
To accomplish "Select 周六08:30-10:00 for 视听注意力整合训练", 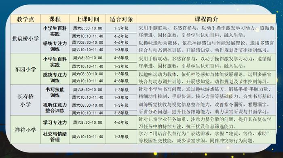I will click(x=88, y=105).
